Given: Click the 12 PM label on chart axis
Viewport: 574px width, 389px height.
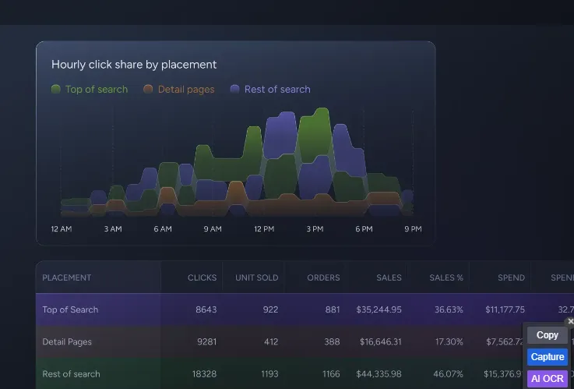Looking at the screenshot, I should click(264, 229).
